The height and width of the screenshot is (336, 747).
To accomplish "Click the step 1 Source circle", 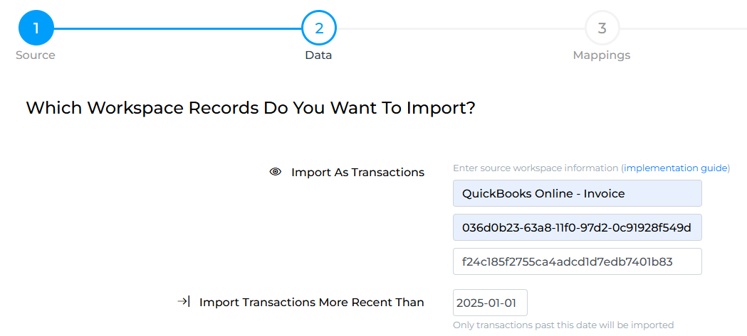I will coord(36,28).
